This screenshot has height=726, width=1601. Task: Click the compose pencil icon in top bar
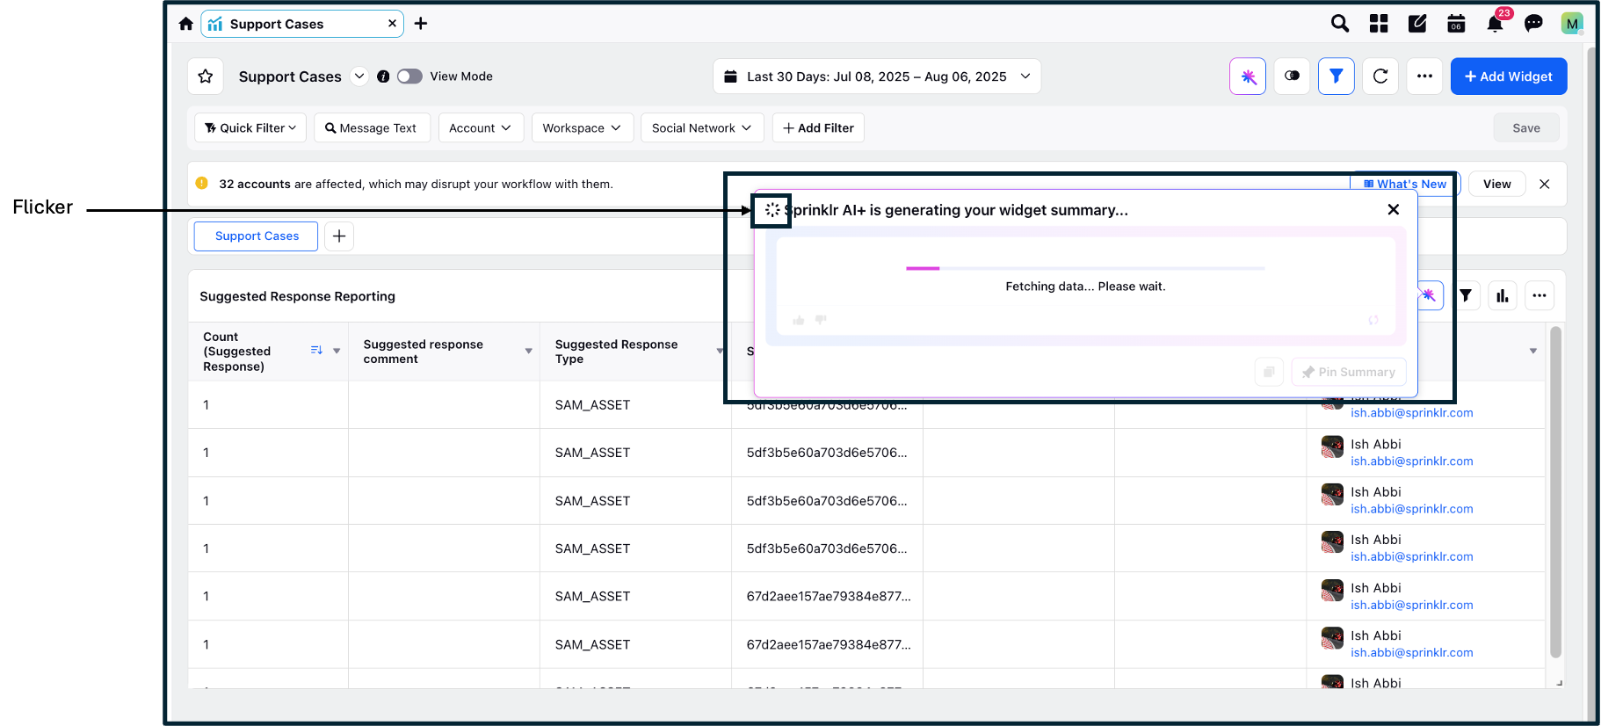[1417, 24]
